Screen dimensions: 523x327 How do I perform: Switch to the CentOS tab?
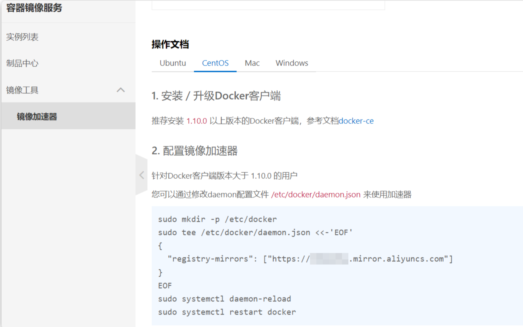(215, 63)
